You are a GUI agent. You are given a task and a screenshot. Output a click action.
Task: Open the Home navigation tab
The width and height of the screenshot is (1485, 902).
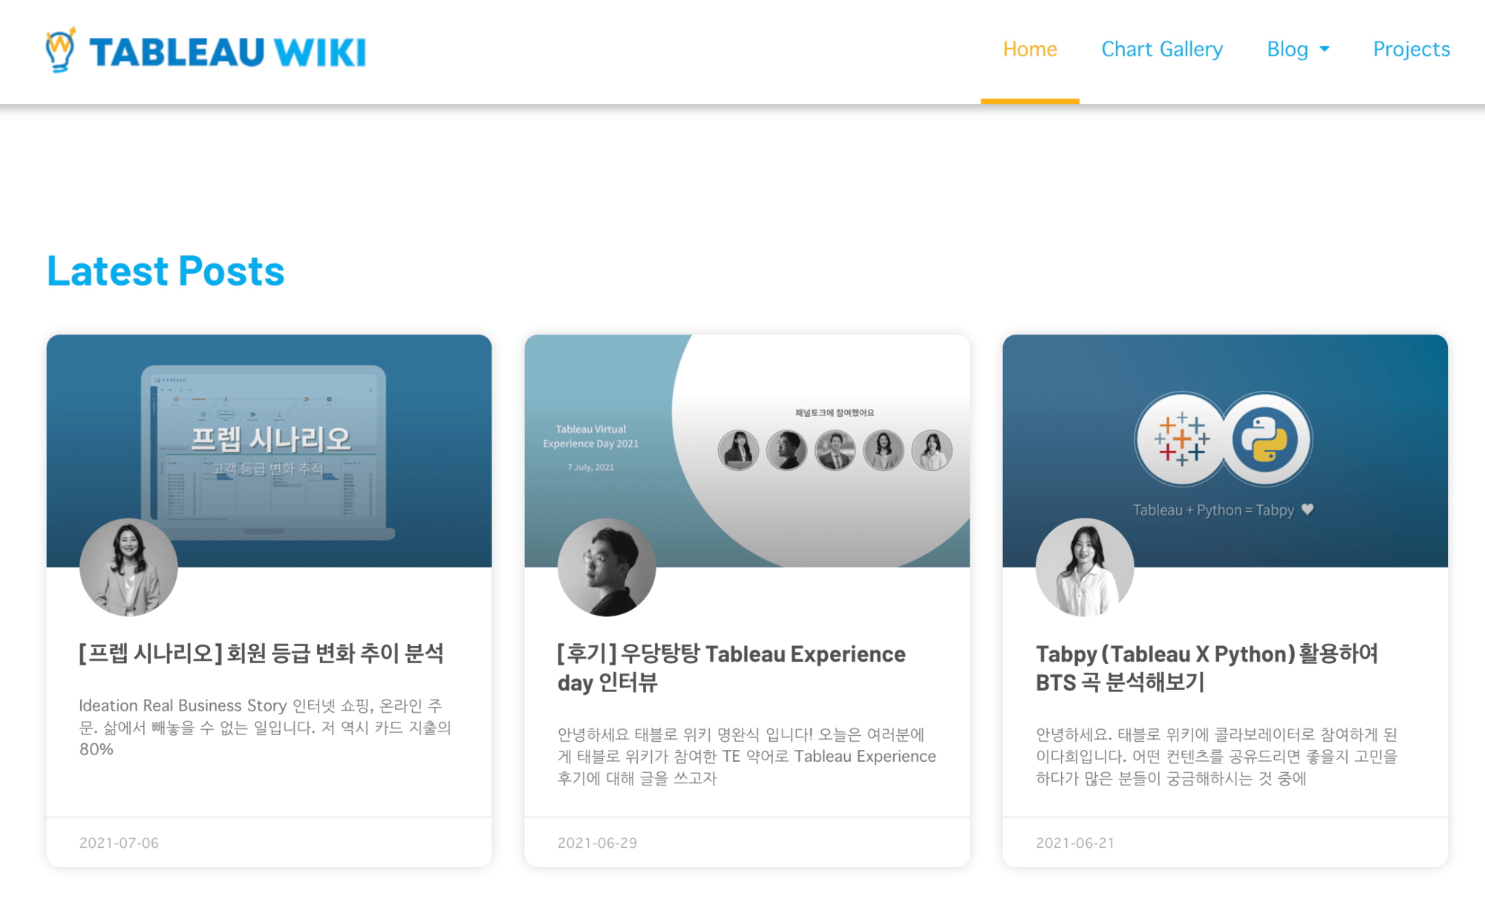(x=1030, y=49)
